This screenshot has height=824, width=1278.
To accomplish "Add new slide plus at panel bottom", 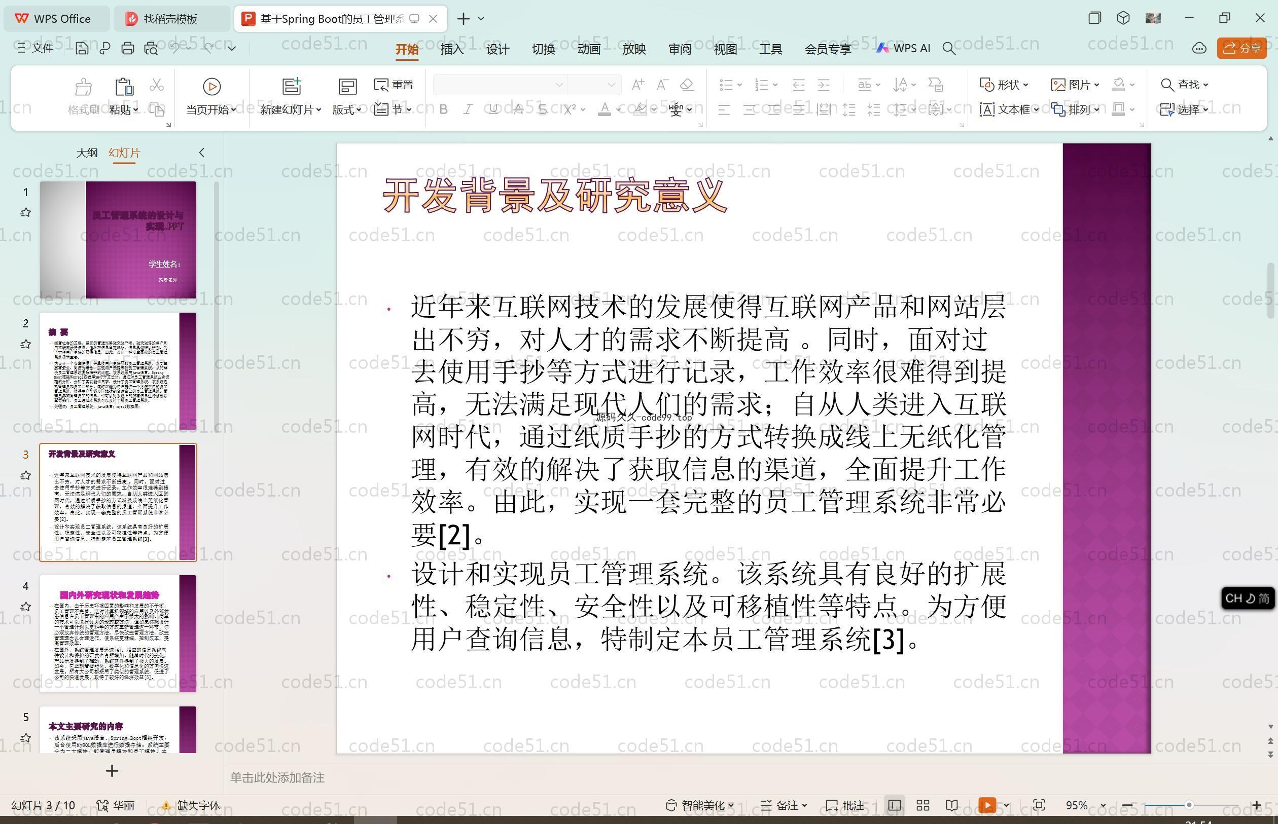I will tap(112, 771).
